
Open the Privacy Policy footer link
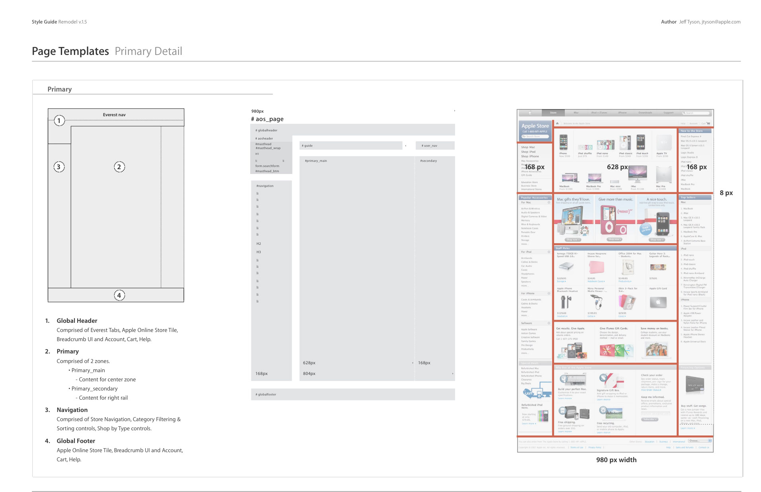pos(594,447)
